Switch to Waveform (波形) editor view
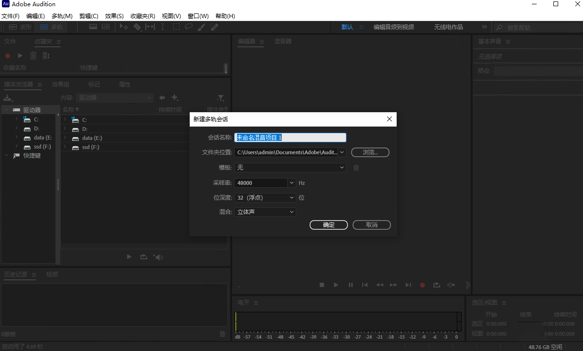Screen dimensions: 583x351 click(x=21, y=27)
